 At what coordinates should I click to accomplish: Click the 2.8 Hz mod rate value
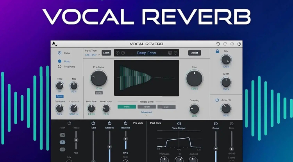click(91, 114)
